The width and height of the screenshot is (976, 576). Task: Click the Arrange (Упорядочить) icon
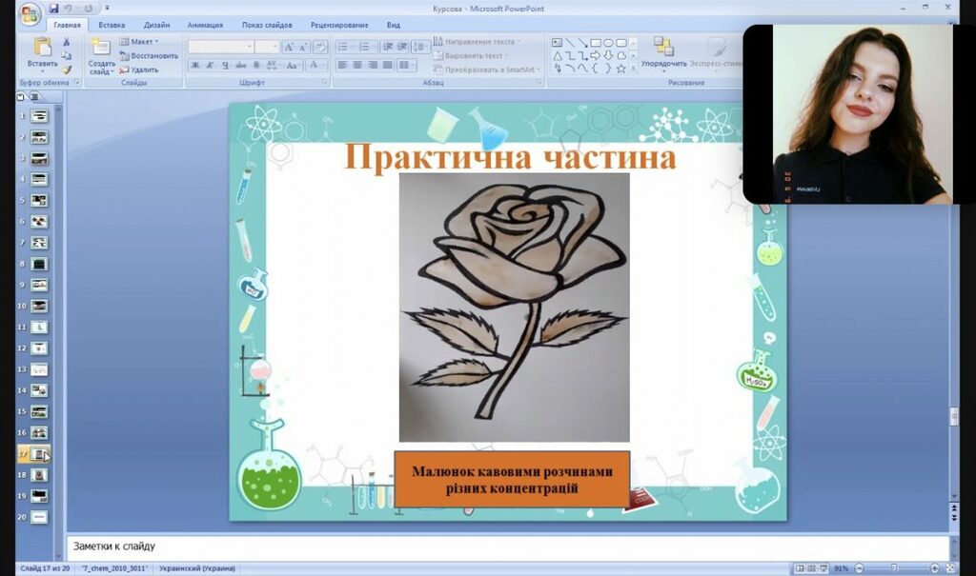663,47
